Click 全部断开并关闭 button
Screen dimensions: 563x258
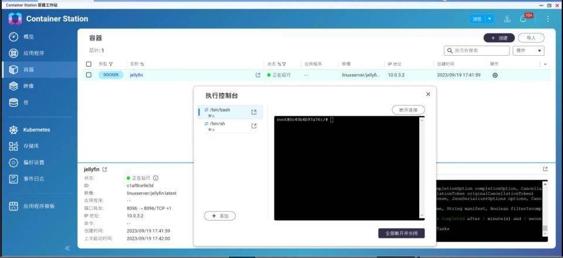(401, 233)
